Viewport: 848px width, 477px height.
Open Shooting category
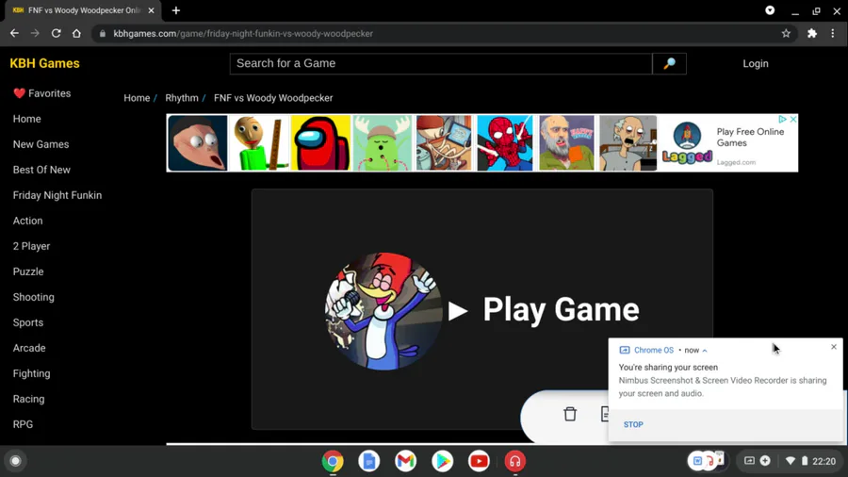tap(34, 297)
